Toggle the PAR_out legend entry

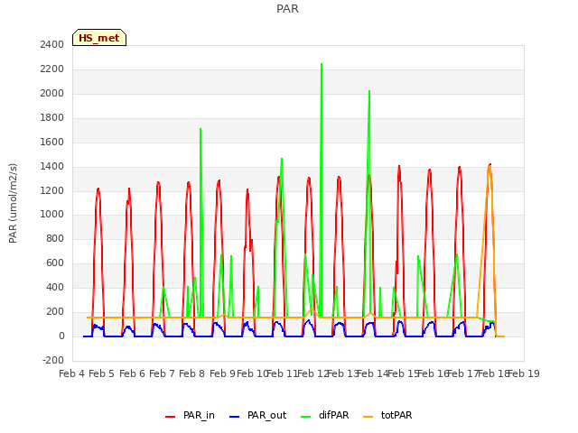257,415
